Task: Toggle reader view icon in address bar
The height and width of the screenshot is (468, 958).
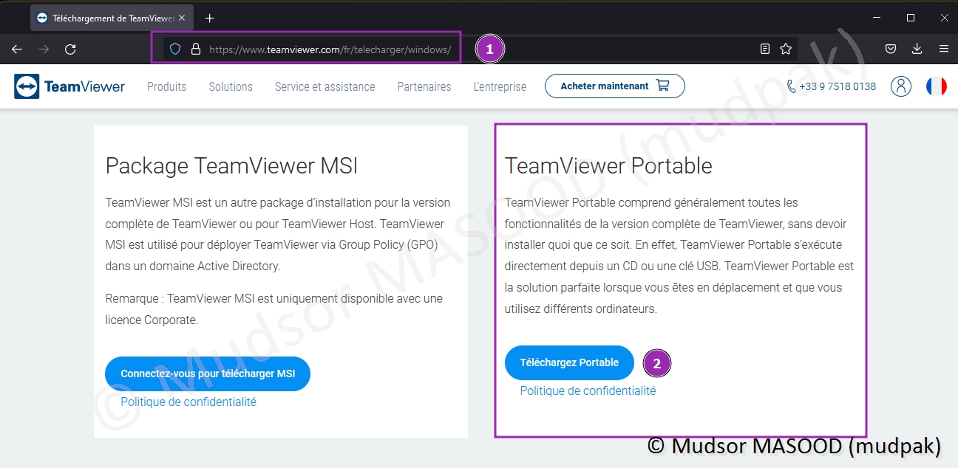Action: (x=765, y=49)
